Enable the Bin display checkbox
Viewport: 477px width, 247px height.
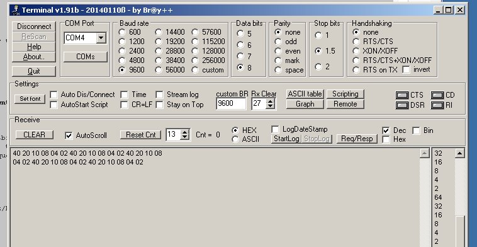pos(416,130)
